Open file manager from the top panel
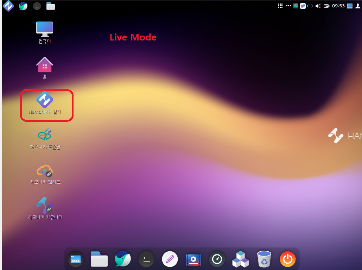This screenshot has height=270, width=362. click(51, 6)
